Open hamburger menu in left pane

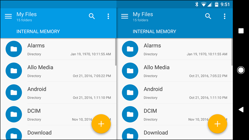point(8,16)
